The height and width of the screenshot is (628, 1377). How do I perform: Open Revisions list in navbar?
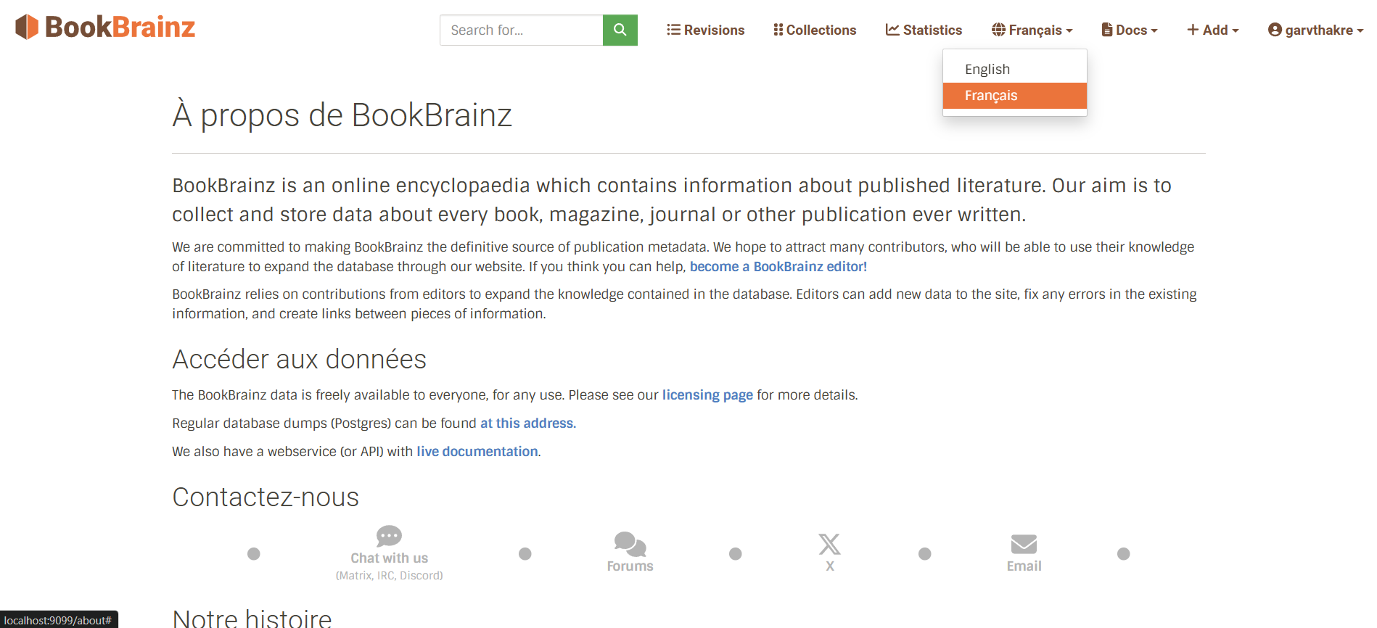pos(705,30)
